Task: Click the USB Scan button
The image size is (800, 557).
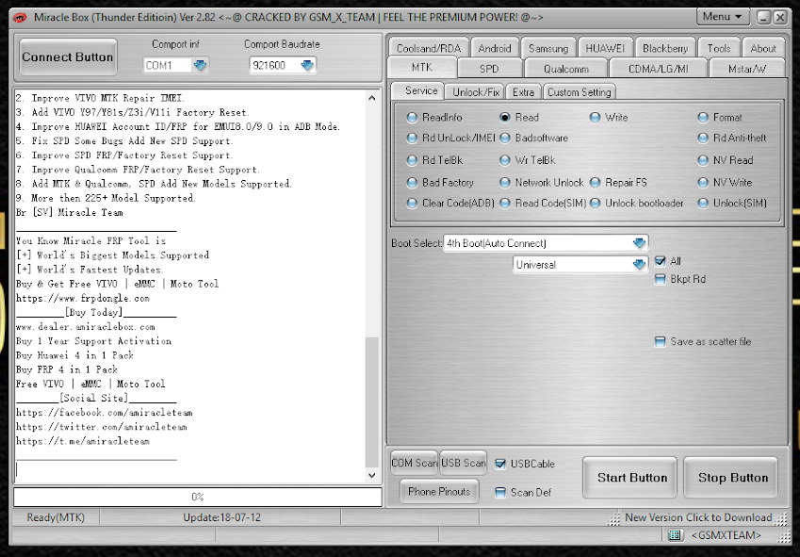Action: pyautogui.click(x=464, y=463)
